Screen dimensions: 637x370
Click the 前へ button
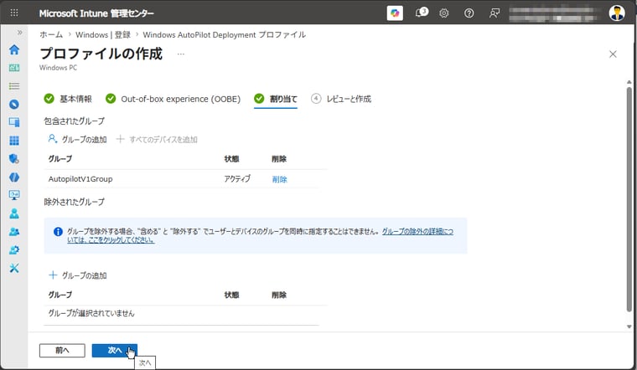[62, 351]
